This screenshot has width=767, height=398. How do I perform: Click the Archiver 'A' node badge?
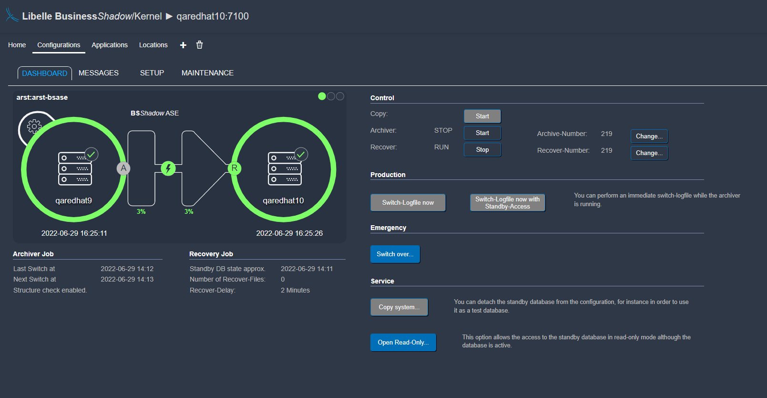123,168
